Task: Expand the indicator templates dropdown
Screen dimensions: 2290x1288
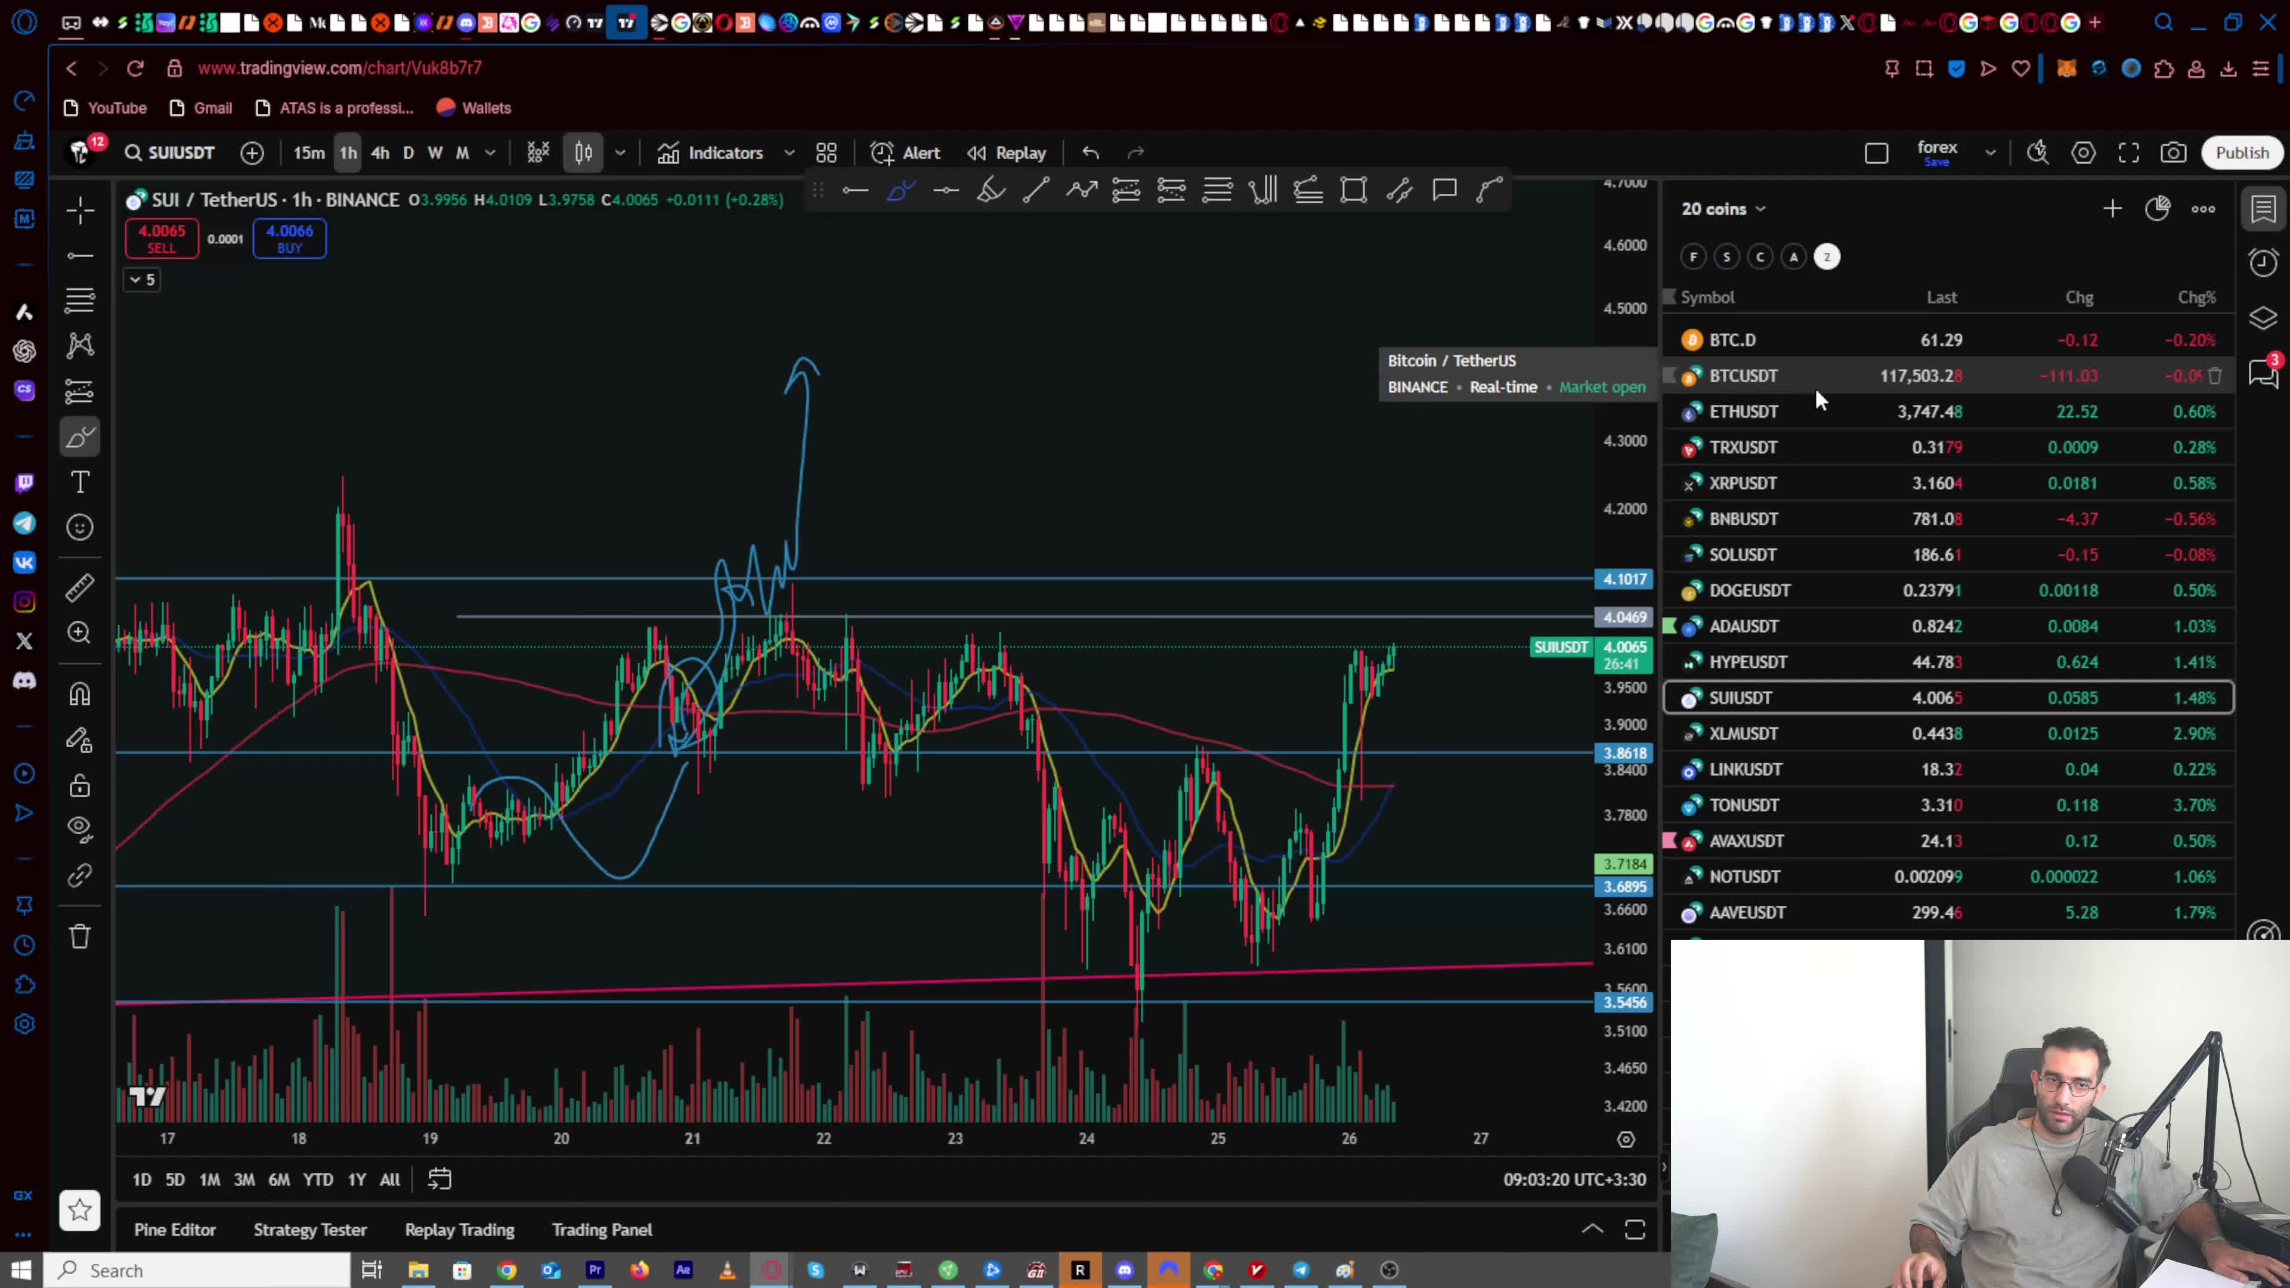Action: [790, 153]
